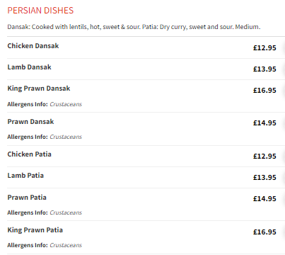Click the £14.95 Prawn Dansak price
285x255 pixels.
tap(264, 123)
